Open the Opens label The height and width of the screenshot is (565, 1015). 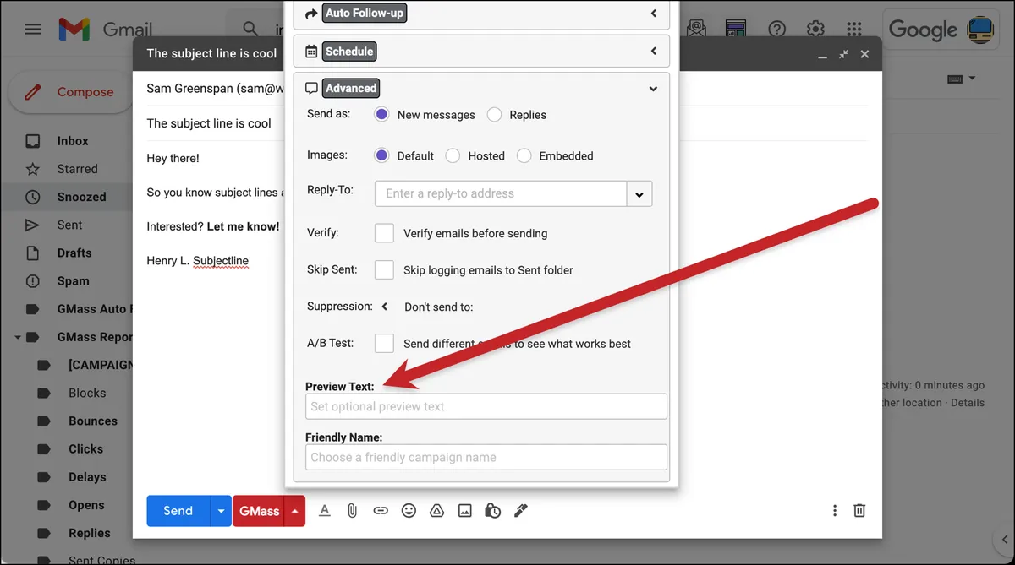[86, 505]
